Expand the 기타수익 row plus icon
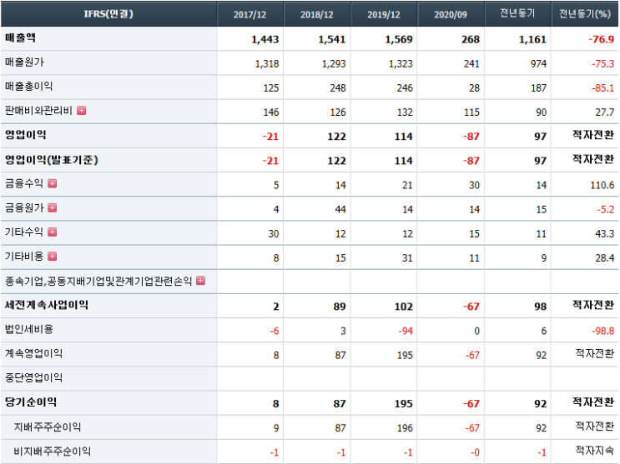This screenshot has width=620, height=464. tap(53, 232)
